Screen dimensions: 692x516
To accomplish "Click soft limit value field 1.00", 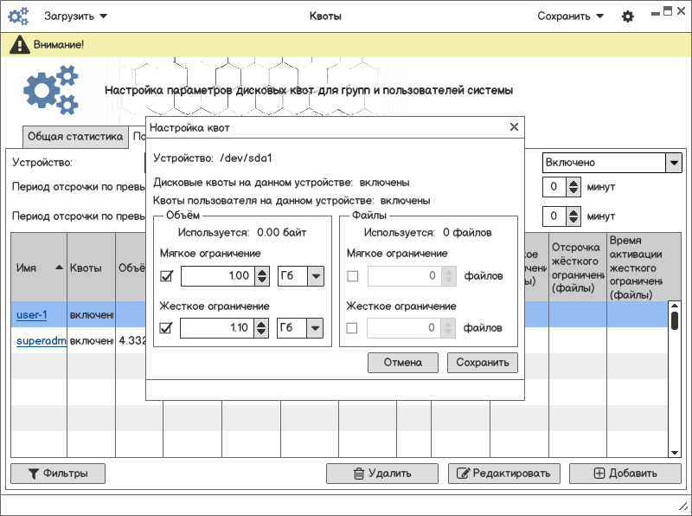I will [218, 276].
